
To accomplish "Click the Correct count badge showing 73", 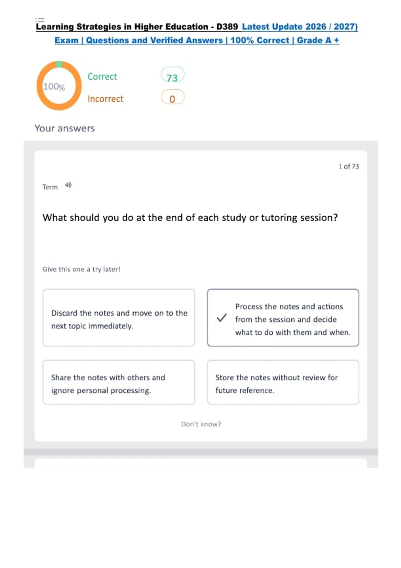I will [x=172, y=75].
